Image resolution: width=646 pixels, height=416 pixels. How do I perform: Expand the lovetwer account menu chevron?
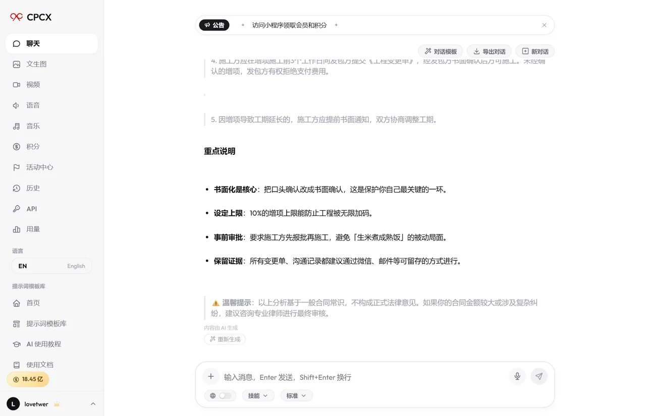click(93, 404)
